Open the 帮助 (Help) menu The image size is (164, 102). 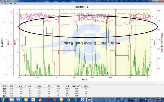click(x=15, y=4)
